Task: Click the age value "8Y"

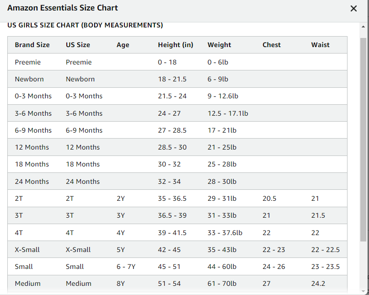Action: coord(121,284)
